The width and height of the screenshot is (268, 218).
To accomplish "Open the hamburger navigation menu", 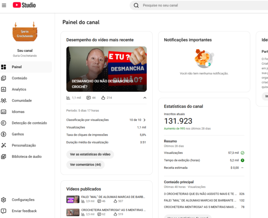I will point(4,5).
